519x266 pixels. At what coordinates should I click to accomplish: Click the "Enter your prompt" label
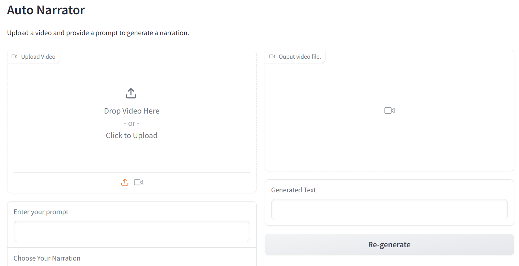[41, 212]
